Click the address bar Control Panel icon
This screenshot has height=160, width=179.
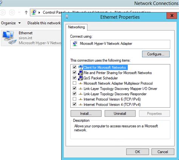click(34, 12)
